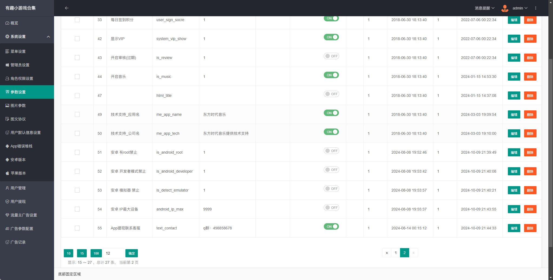Click the is_detect_emulator key text
Screen dimensions: 553x280
(x=172, y=190)
